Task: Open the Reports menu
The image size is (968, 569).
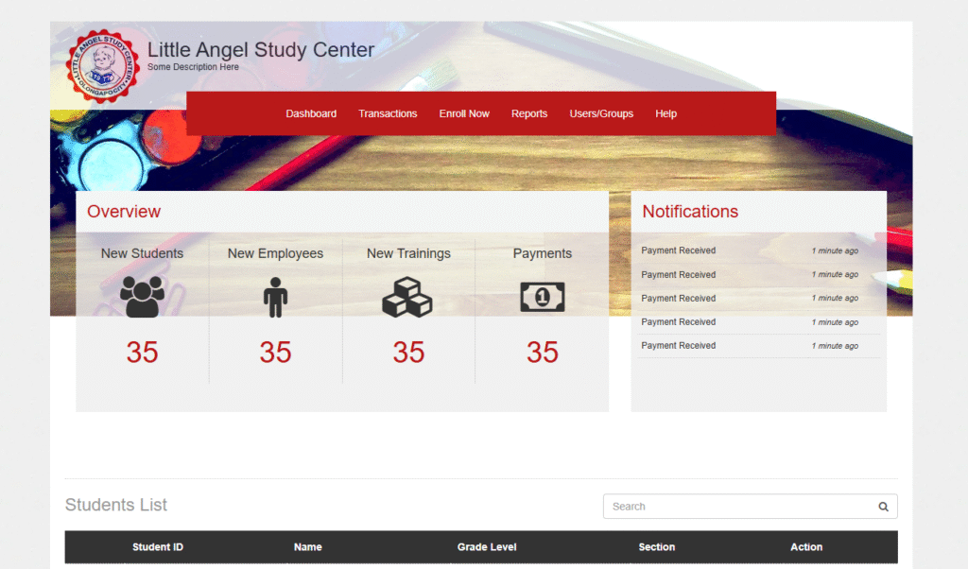Action: click(x=529, y=113)
